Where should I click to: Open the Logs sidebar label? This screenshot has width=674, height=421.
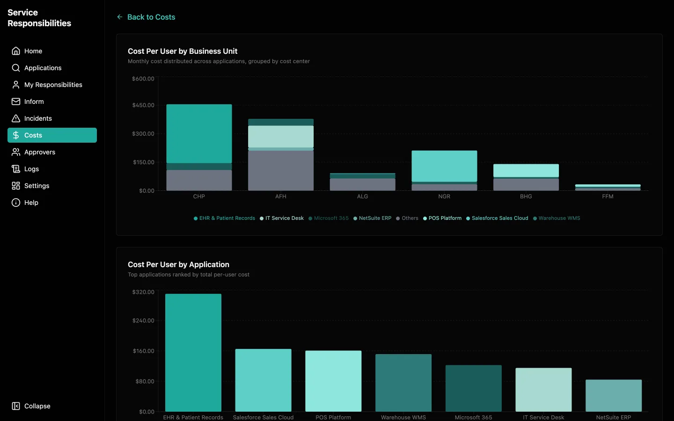tap(32, 169)
